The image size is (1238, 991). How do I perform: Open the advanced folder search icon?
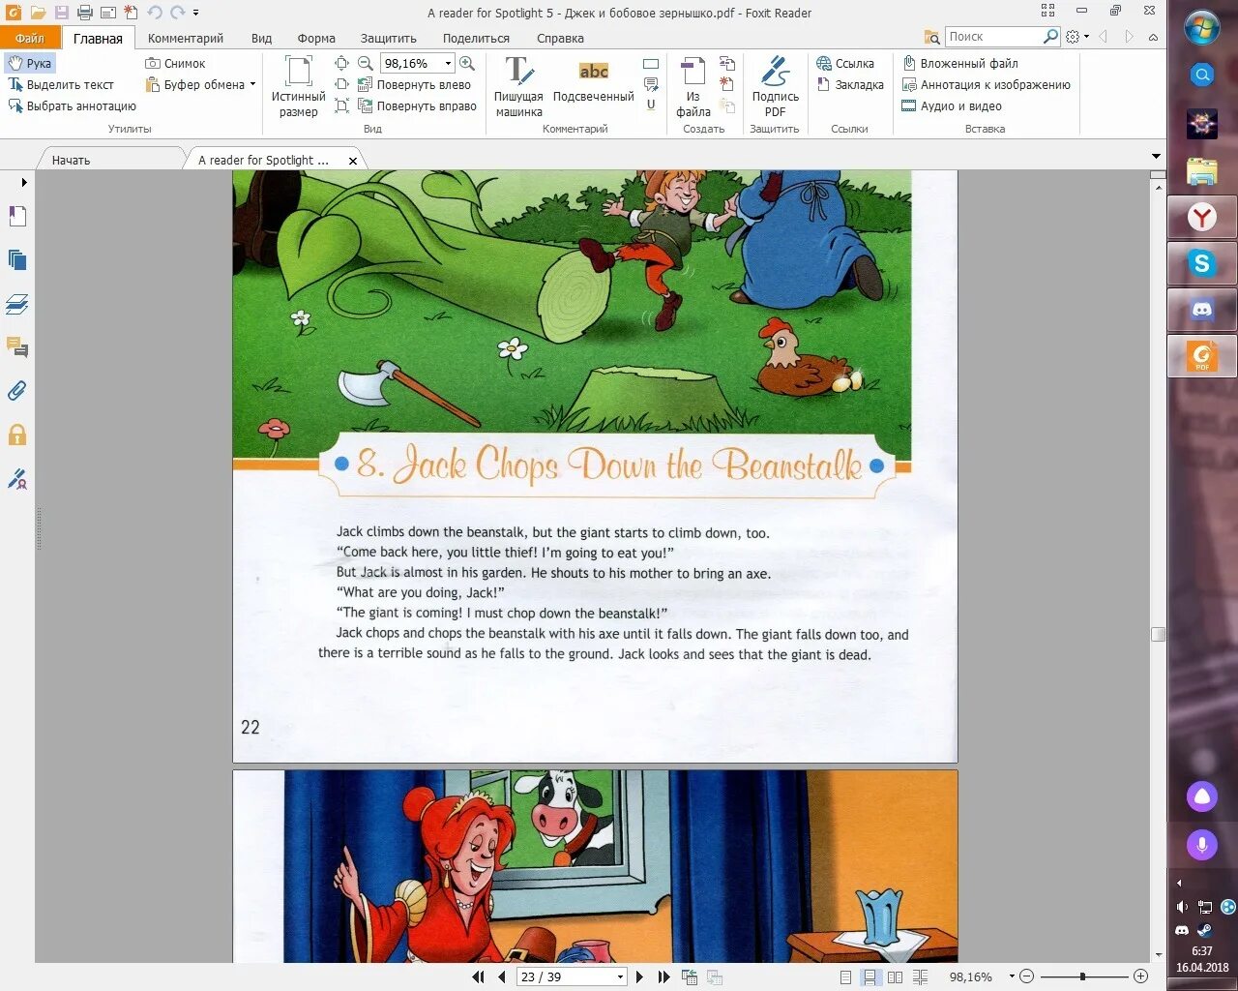pyautogui.click(x=931, y=37)
